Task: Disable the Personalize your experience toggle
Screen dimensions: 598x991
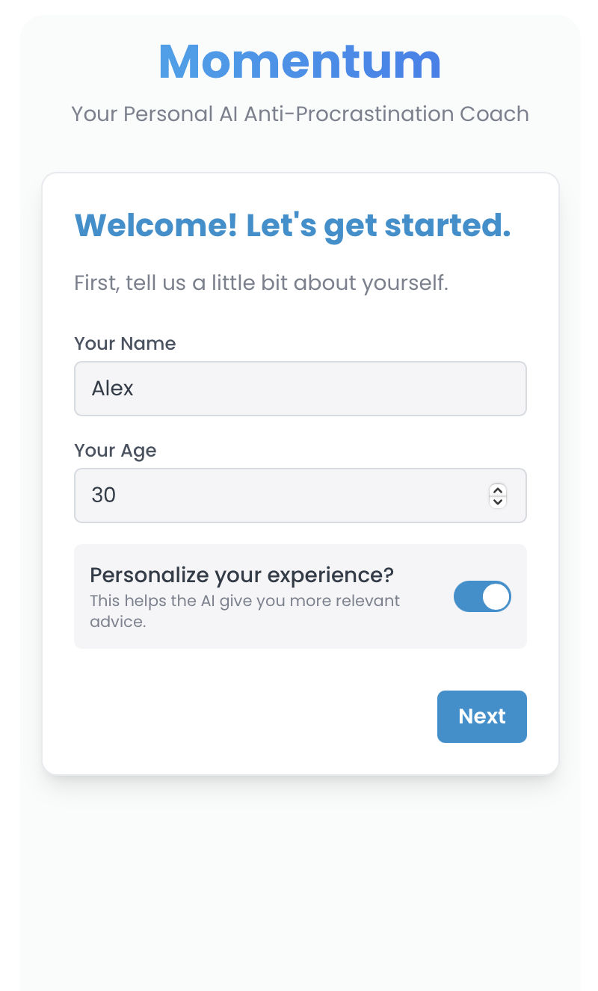Action: point(482,596)
